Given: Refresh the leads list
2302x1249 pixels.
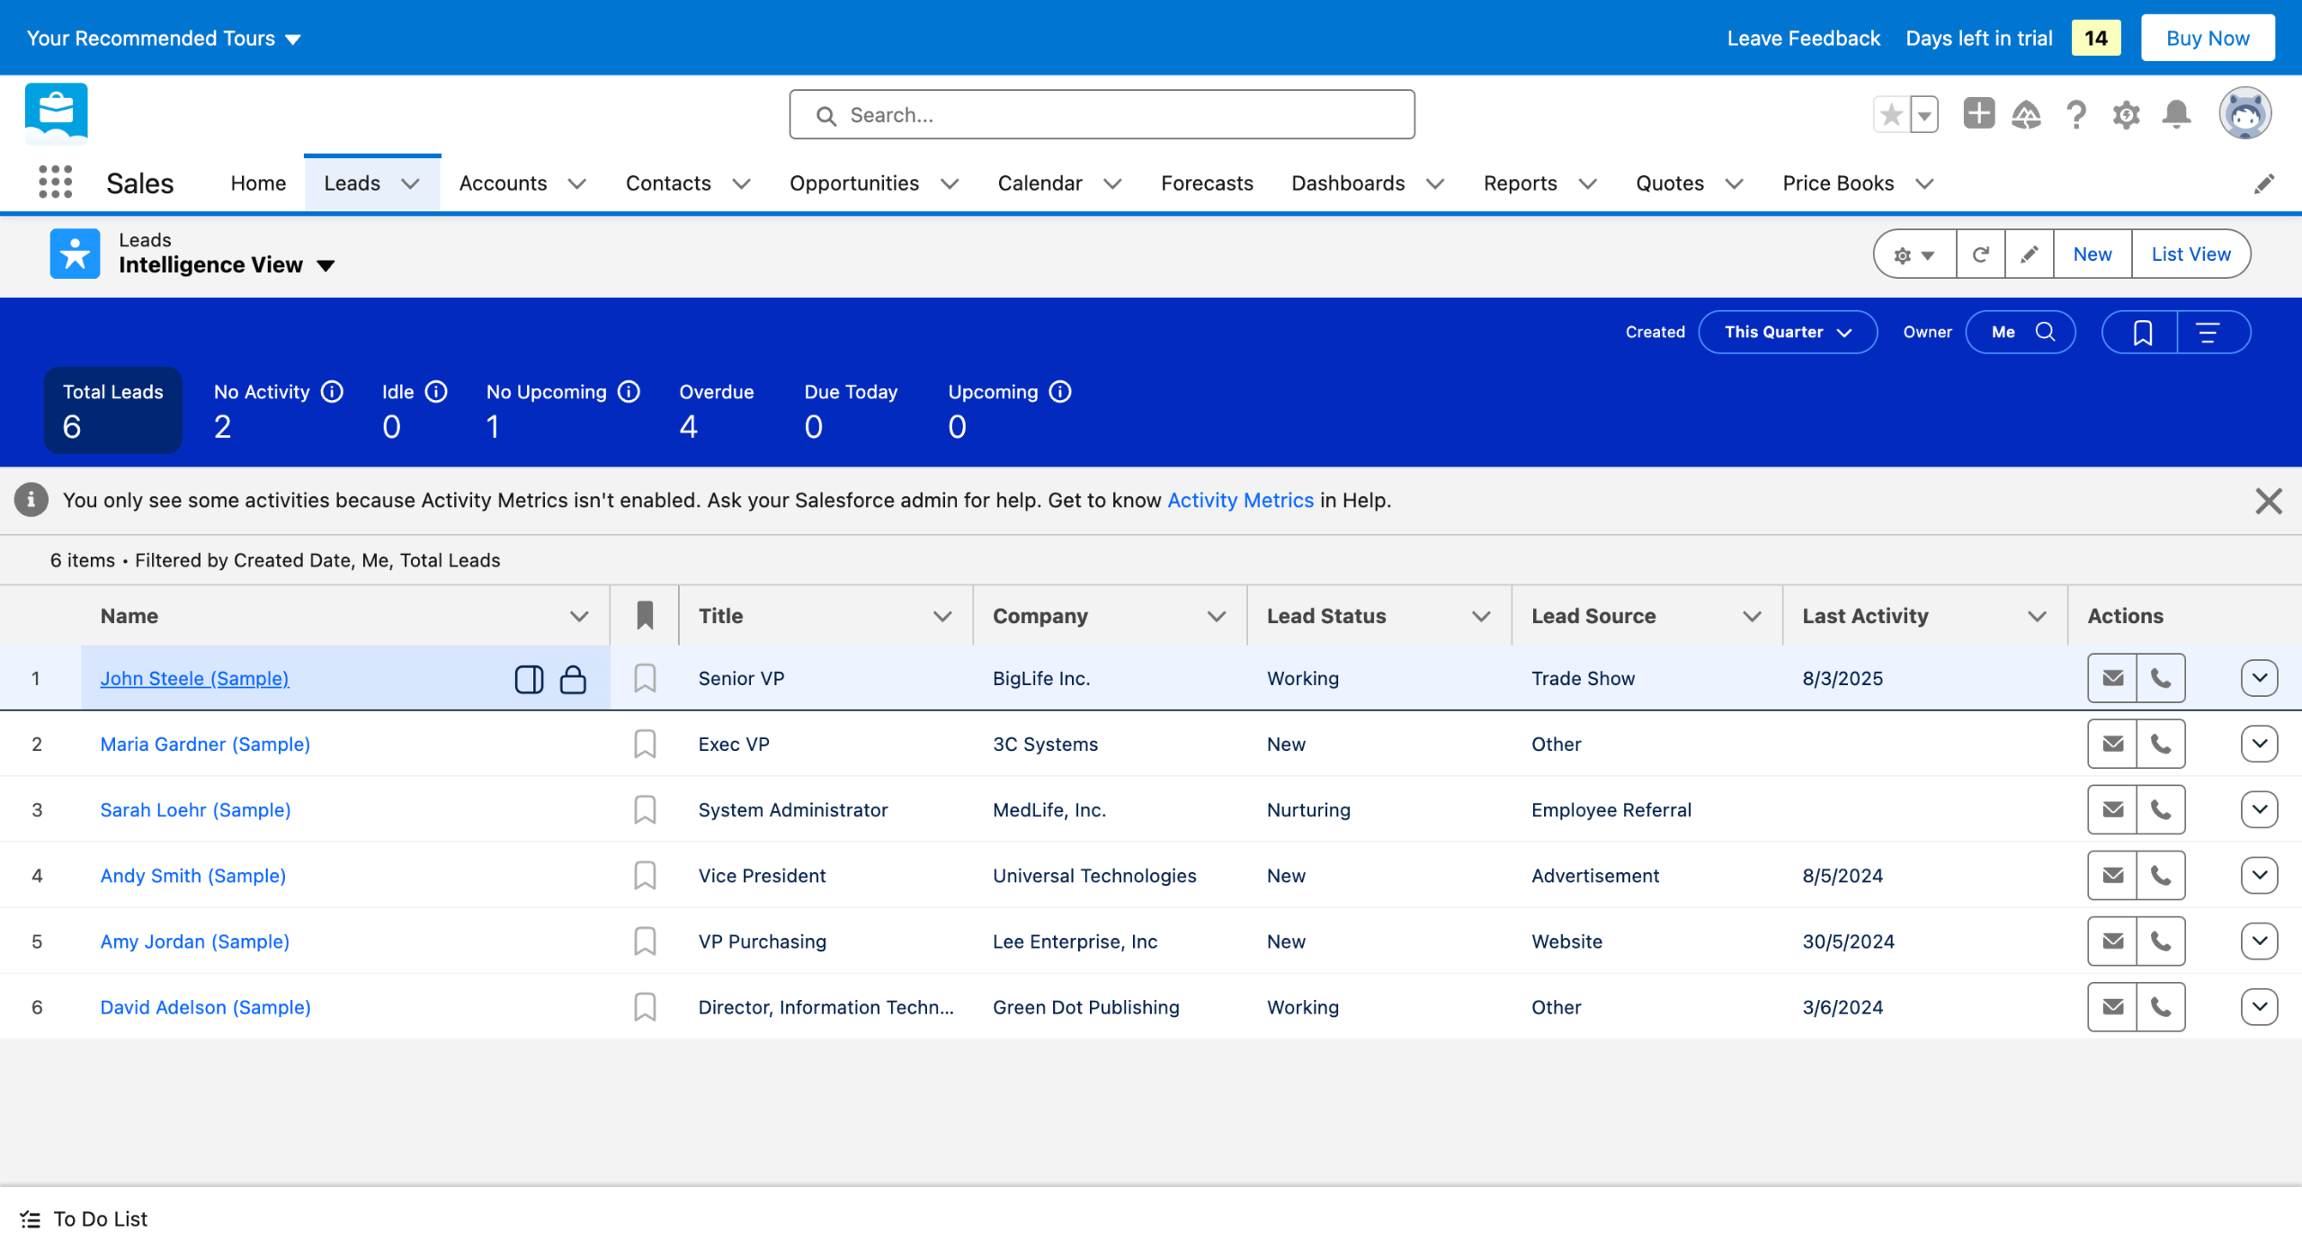Looking at the screenshot, I should click(x=1981, y=254).
